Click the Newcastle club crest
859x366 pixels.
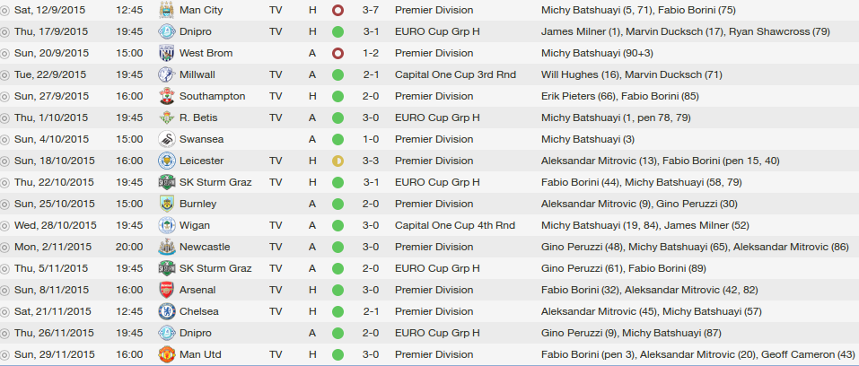pyautogui.click(x=167, y=247)
